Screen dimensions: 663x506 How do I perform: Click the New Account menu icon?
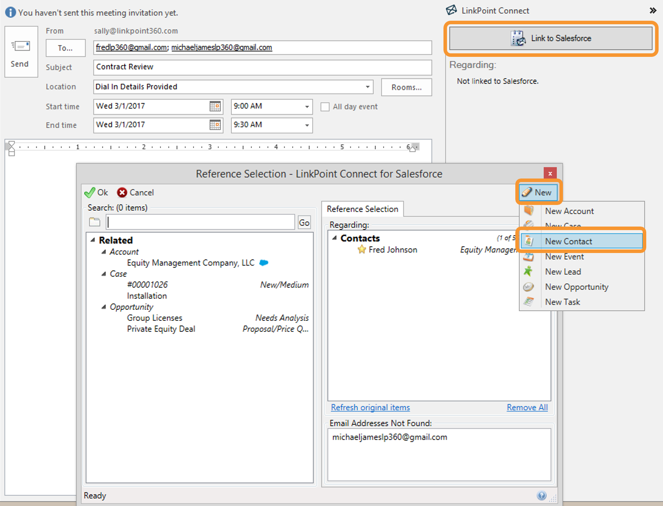(x=529, y=211)
